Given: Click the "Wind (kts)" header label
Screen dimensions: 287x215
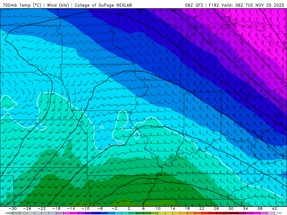Looking at the screenshot, I should tap(58, 5).
